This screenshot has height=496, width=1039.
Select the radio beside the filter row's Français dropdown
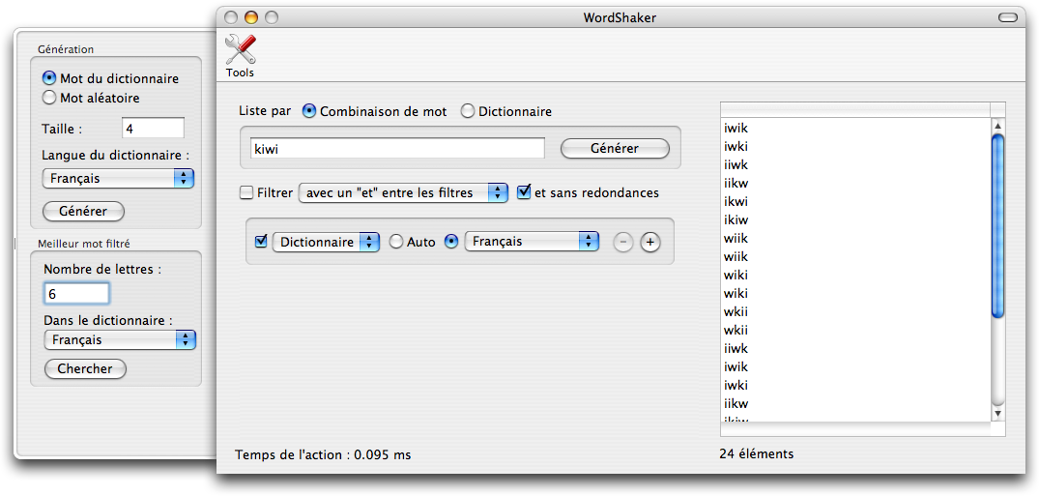pos(450,242)
